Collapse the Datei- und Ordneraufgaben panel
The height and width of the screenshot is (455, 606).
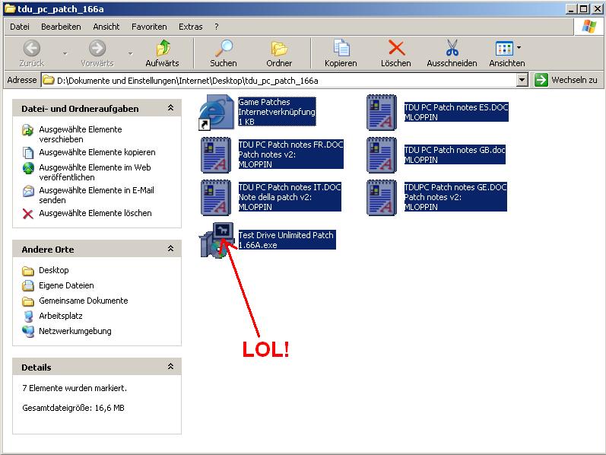170,108
